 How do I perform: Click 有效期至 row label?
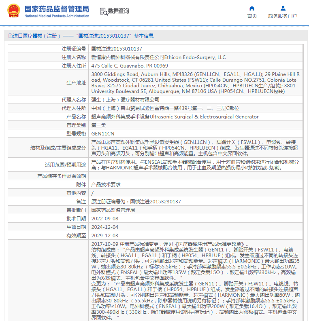(x=76, y=236)
